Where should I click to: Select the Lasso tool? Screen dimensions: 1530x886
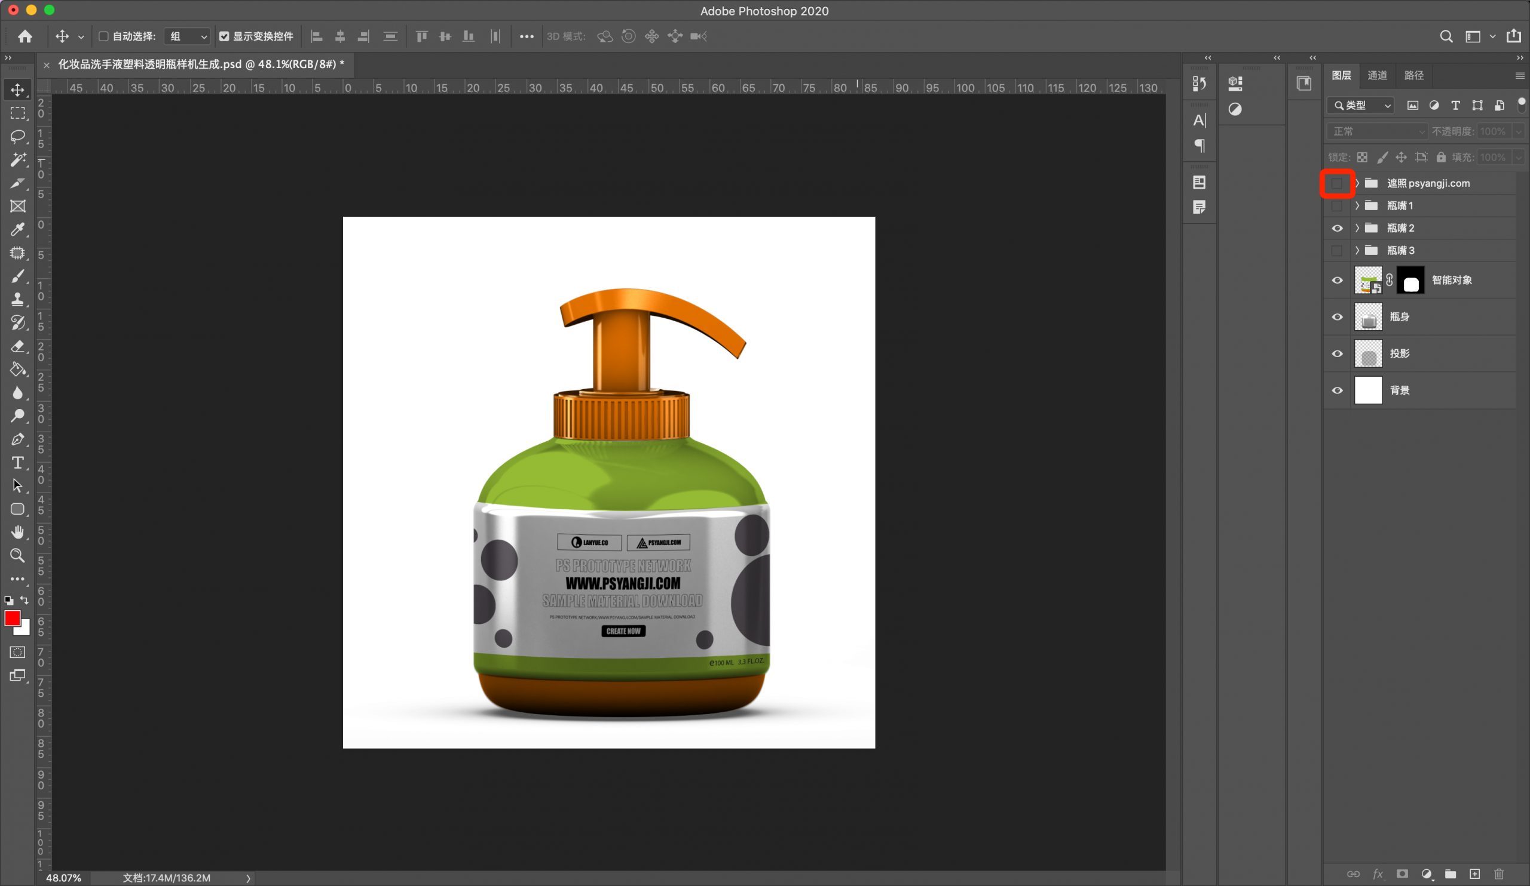pyautogui.click(x=17, y=136)
